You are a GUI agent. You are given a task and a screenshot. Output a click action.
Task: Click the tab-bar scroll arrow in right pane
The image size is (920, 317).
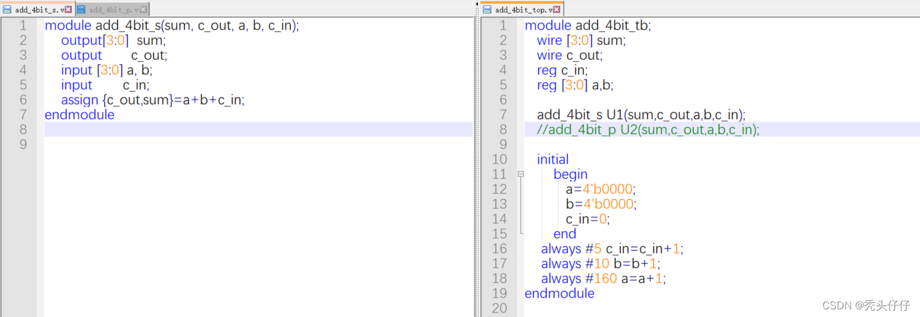pos(477,4)
